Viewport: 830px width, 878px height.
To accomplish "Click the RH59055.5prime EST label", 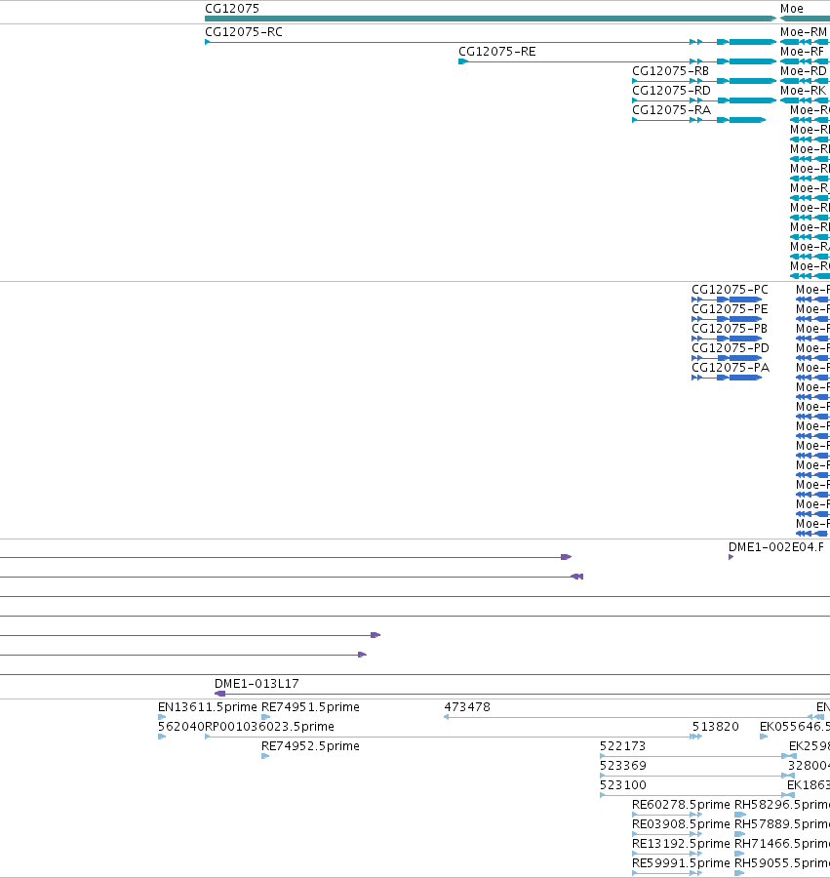I will [782, 864].
